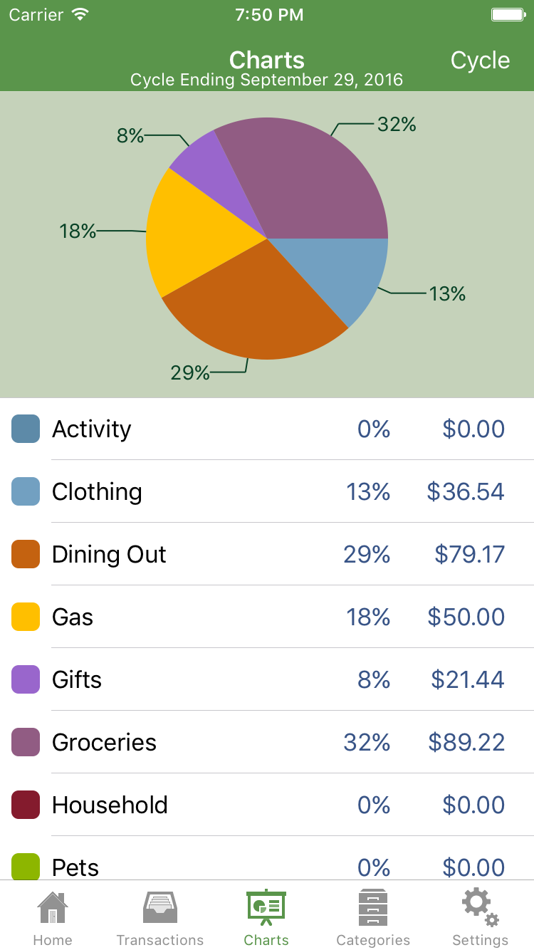This screenshot has width=534, height=950.
Task: Click the Clothing color swatch
Action: 26,491
